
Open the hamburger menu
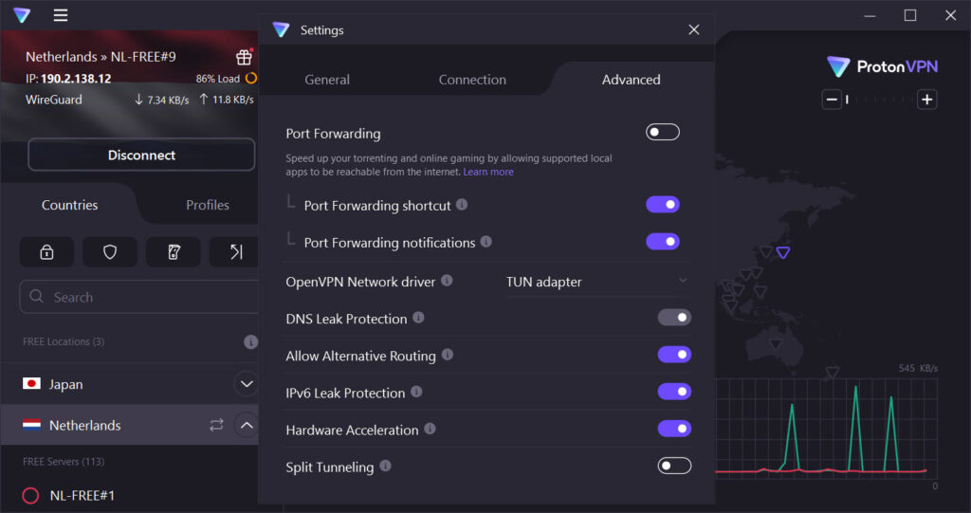tap(60, 15)
